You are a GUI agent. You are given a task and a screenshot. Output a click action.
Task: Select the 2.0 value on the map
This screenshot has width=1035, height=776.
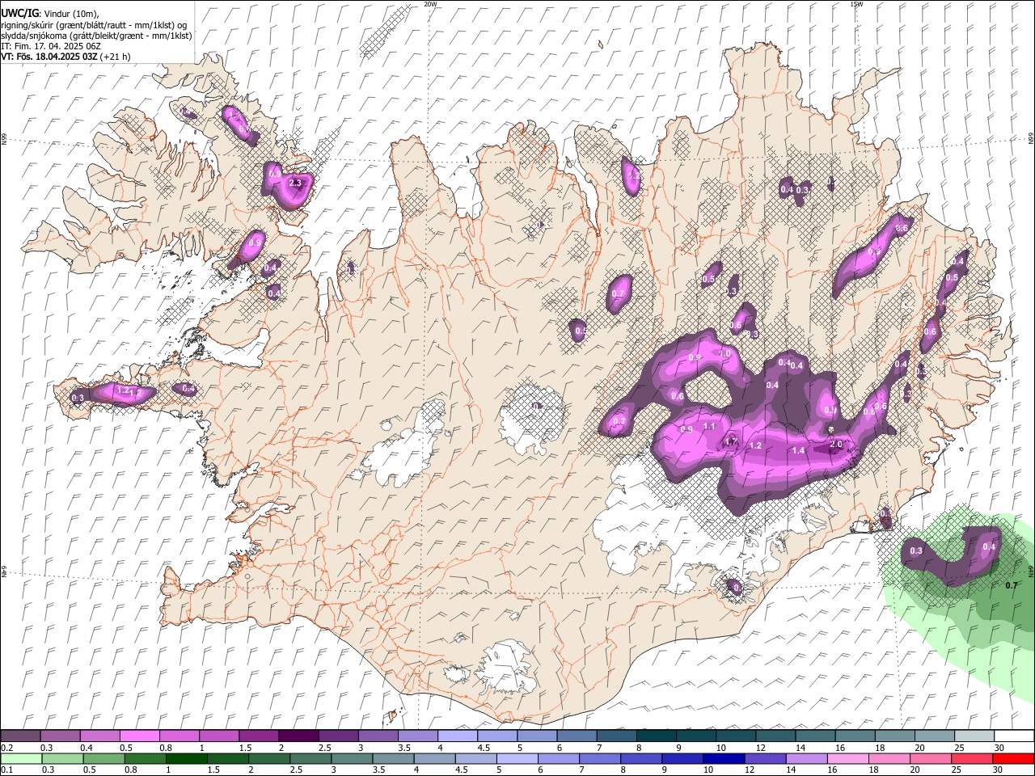point(836,445)
